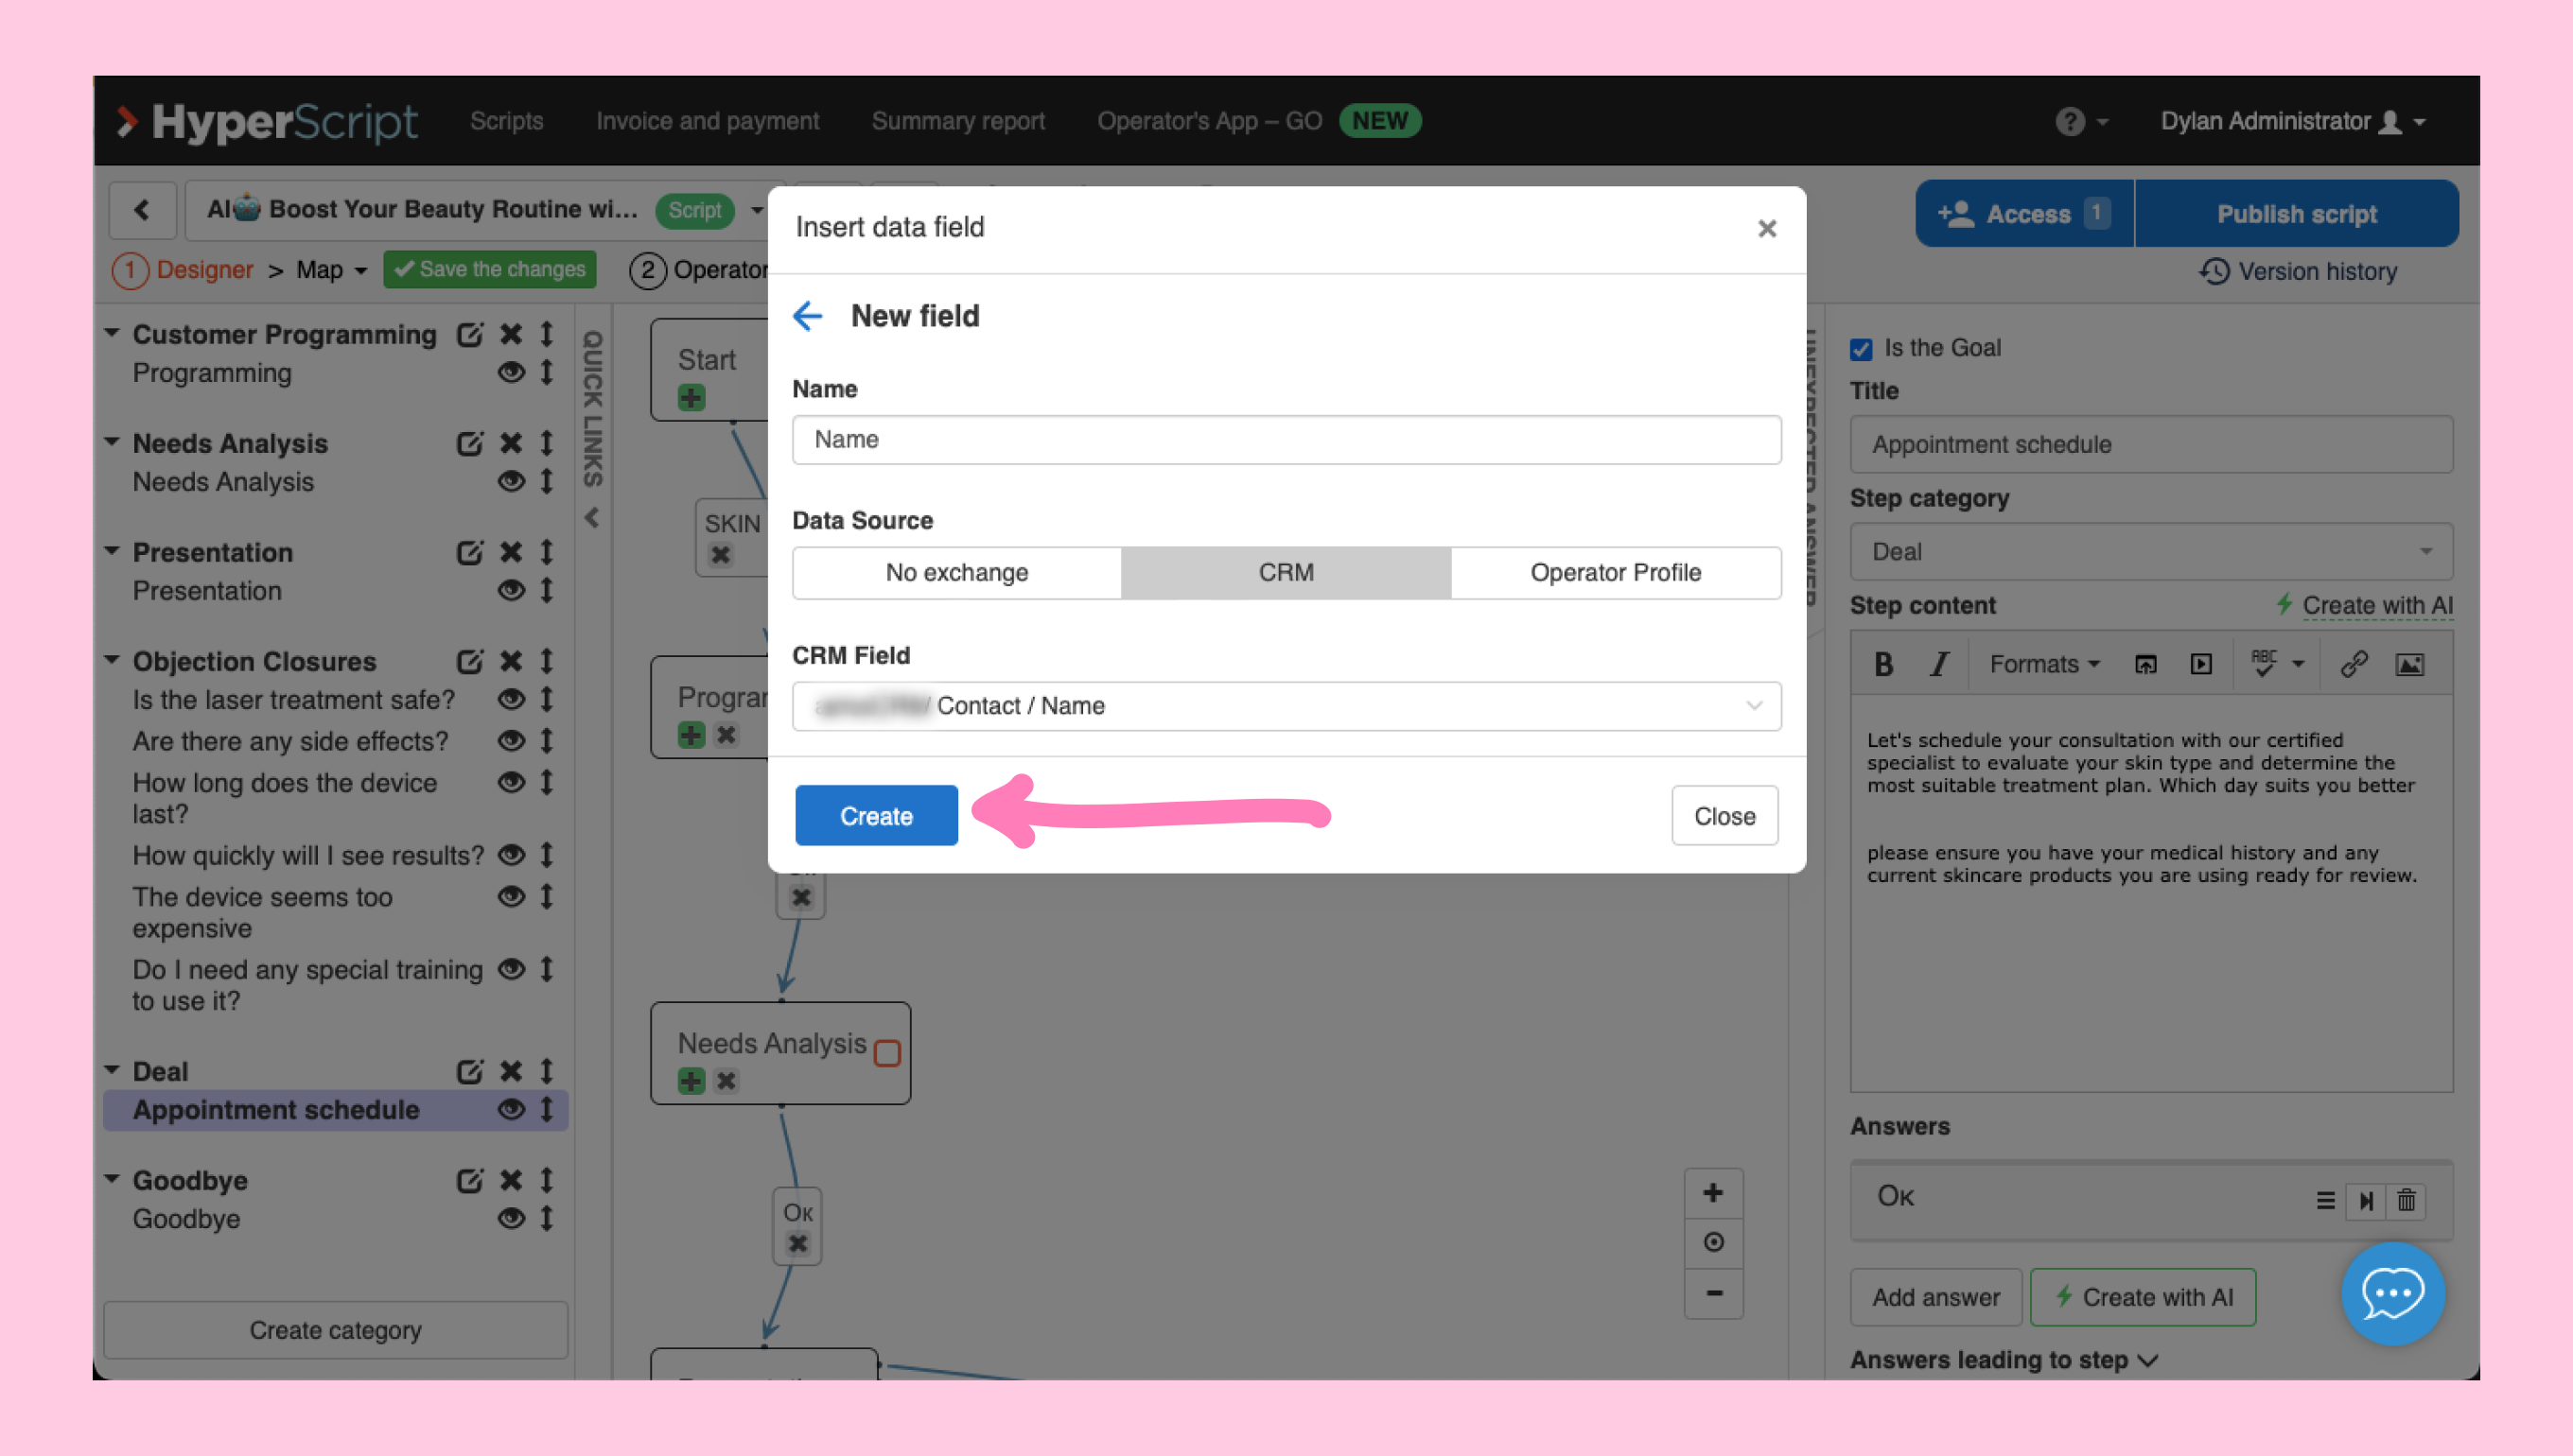Click into the Name input field
The width and height of the screenshot is (2573, 1456).
[x=1286, y=440]
